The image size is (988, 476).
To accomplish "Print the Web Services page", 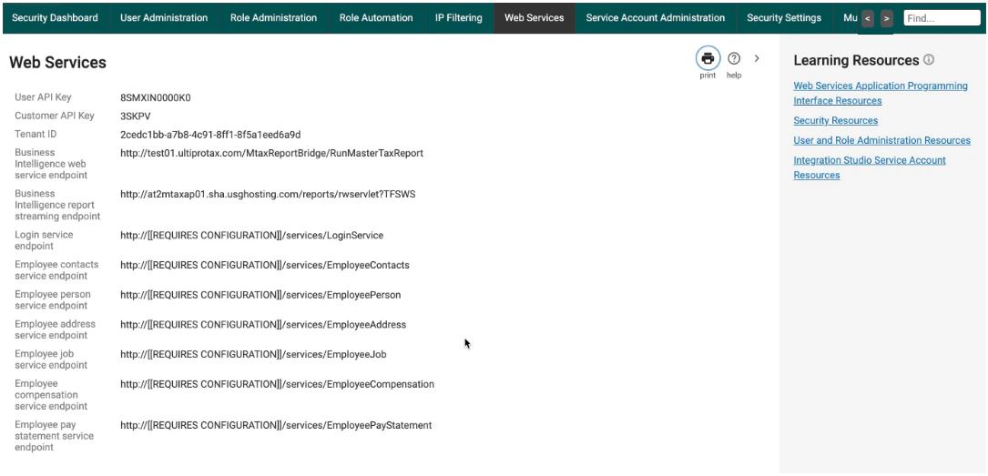I will pos(708,58).
